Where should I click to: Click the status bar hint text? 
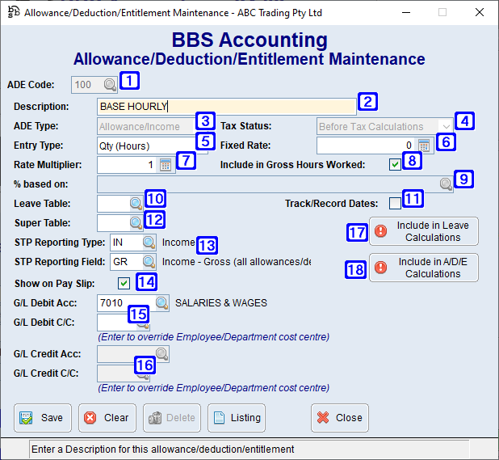pyautogui.click(x=162, y=449)
